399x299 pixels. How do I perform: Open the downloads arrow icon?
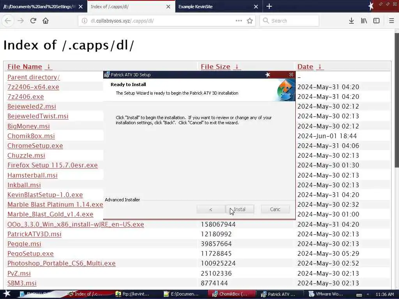point(351,21)
